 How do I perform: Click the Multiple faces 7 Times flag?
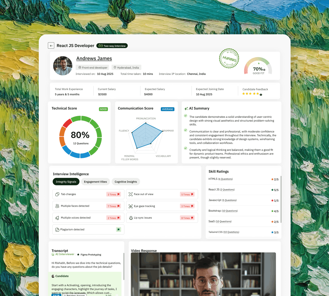click(113, 206)
